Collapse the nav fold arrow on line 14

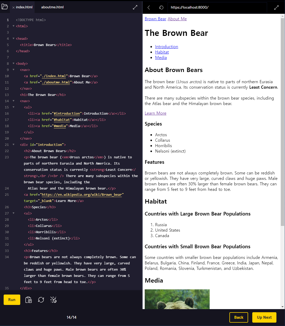click(x=14, y=101)
